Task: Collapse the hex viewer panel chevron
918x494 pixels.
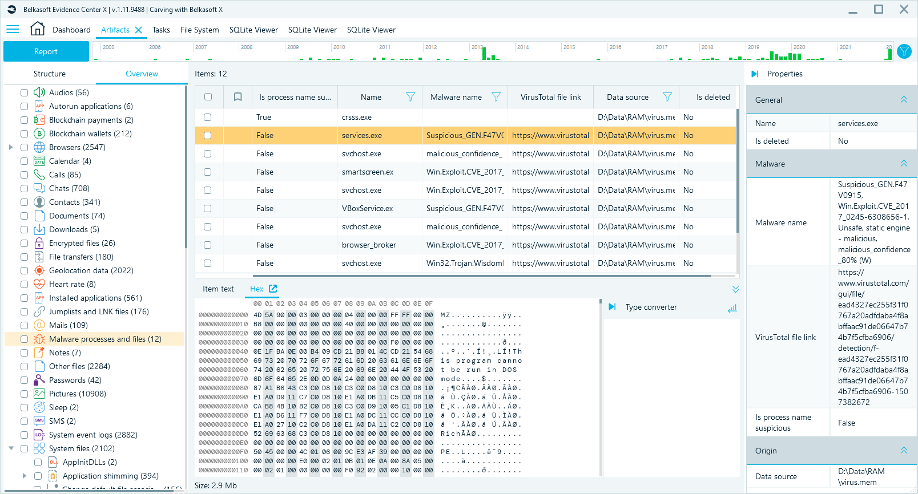Action: click(x=735, y=289)
